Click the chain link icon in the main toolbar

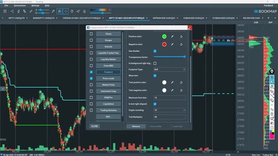coord(31,11)
